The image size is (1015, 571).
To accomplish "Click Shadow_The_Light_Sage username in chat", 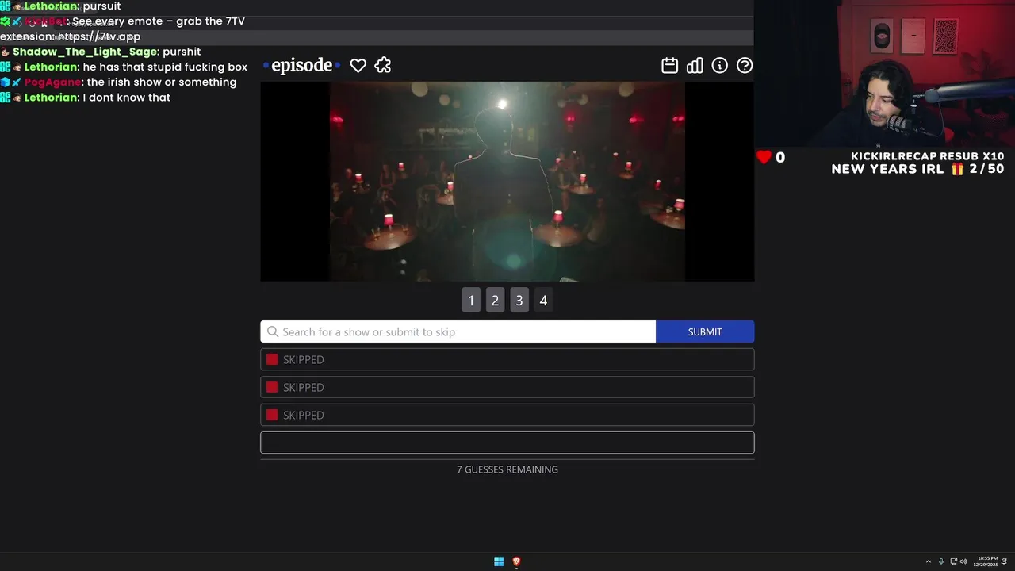I will coord(85,52).
